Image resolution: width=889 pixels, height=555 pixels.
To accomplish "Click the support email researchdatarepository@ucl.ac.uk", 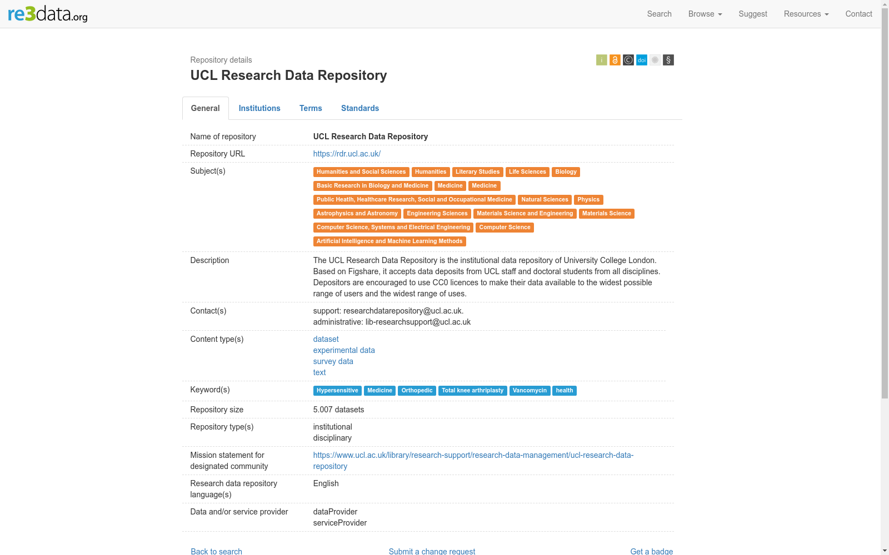I will [403, 311].
